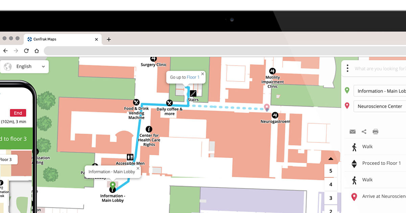Viewport: 406px width, 213px height.
Task: Switch map to floor 5
Action: pyautogui.click(x=331, y=171)
